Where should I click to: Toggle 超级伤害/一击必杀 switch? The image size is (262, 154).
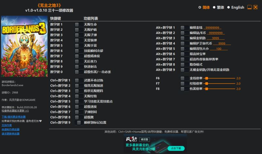(79, 72)
